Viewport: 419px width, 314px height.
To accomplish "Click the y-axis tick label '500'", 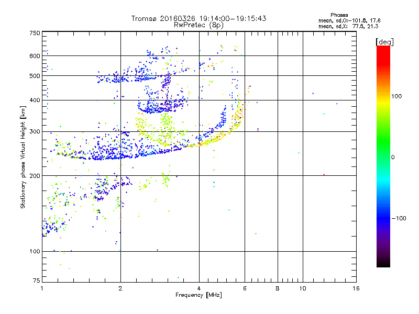I will (x=35, y=76).
